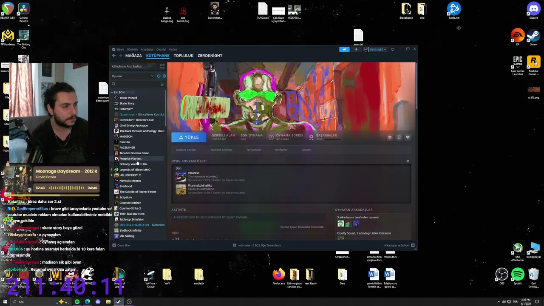Open OBS desktop shortcut

(x=502, y=276)
